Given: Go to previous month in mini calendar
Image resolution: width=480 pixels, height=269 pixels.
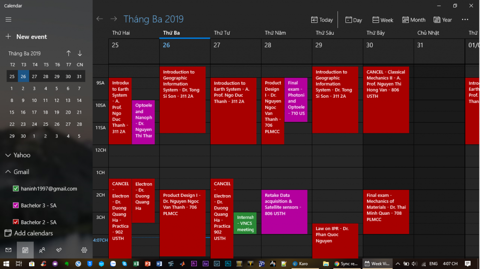Looking at the screenshot, I should [x=68, y=53].
